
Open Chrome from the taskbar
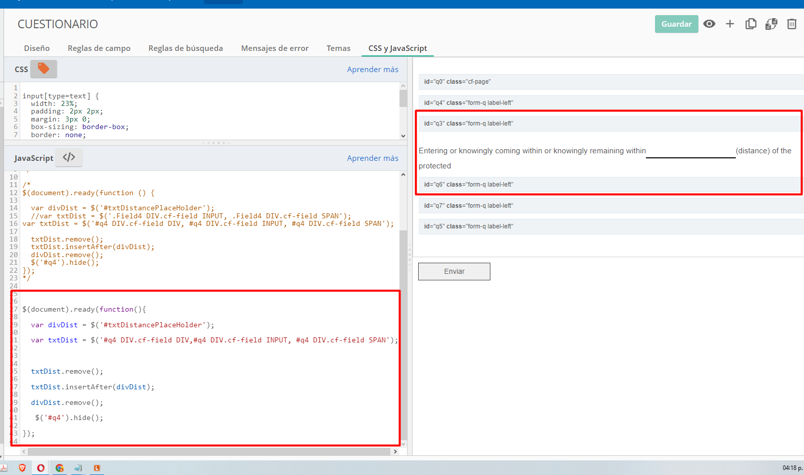coord(60,468)
